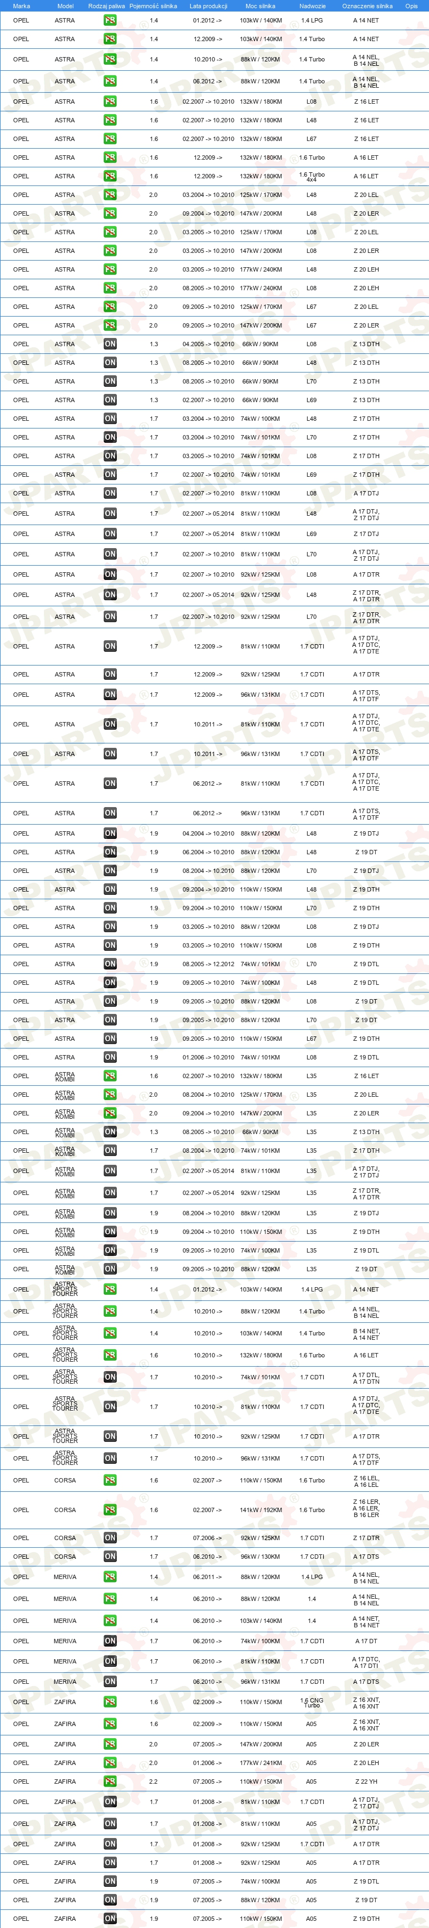This screenshot has height=1928, width=429.
Task: Click diesel ON icon in MERIVA A 17 DT 74kW row
Action: click(x=110, y=1642)
